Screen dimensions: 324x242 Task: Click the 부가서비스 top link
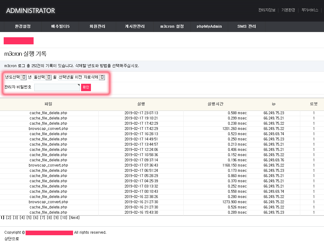[310, 10]
